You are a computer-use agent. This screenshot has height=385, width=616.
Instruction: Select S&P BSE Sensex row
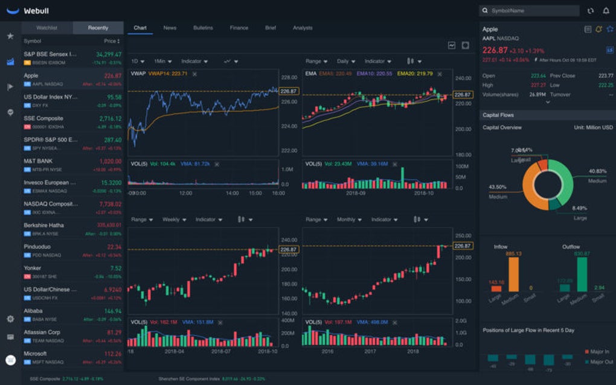tap(72, 58)
